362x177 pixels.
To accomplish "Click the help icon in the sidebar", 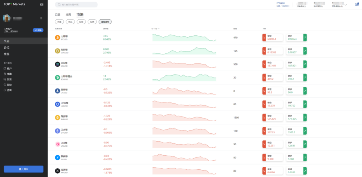I will pyautogui.click(x=5, y=85).
